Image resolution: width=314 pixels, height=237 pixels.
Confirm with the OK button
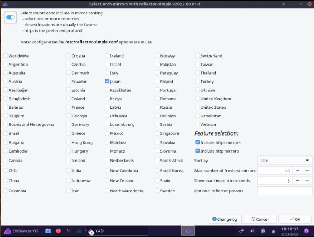tap(295, 219)
